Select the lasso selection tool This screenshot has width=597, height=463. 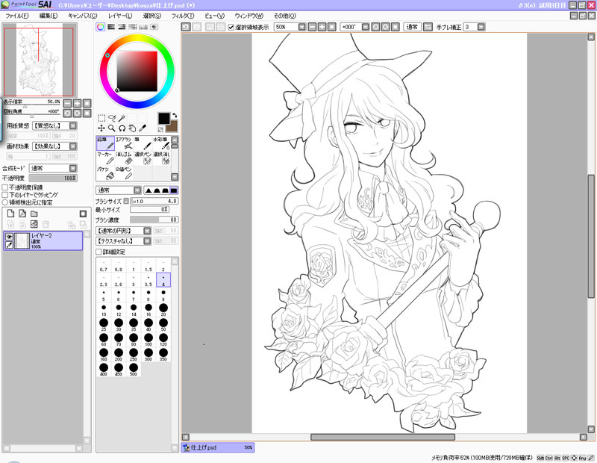111,118
